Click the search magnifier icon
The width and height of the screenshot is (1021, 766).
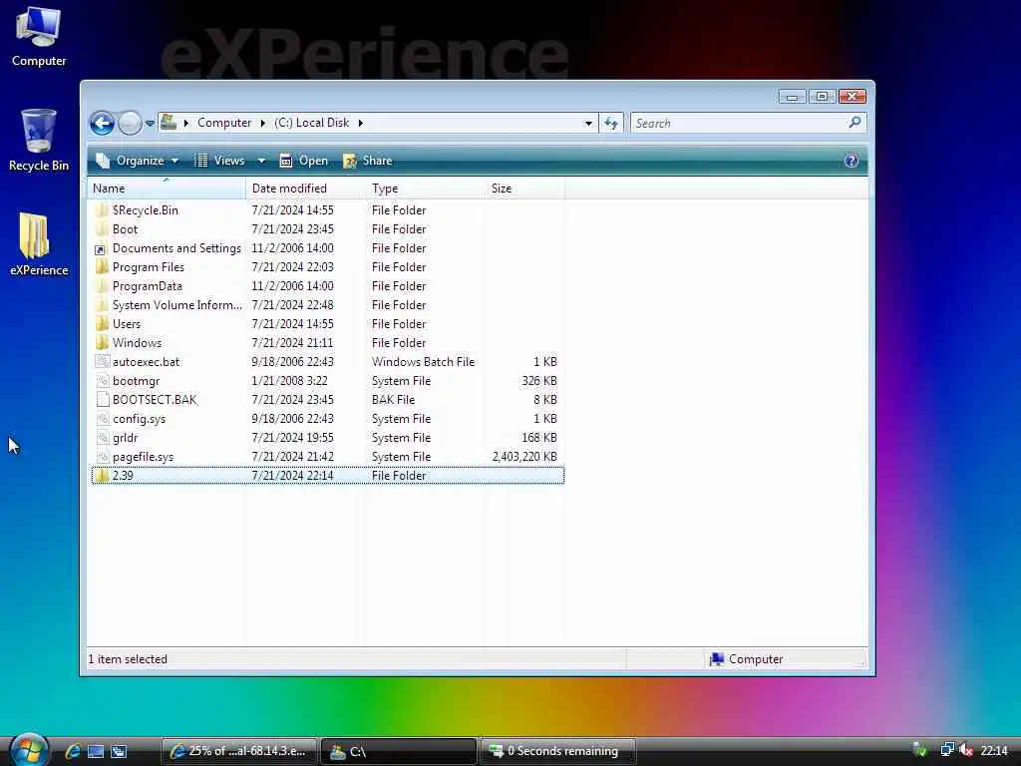coord(854,122)
